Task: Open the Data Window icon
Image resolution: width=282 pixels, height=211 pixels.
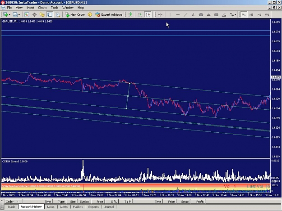Action: coord(34,14)
